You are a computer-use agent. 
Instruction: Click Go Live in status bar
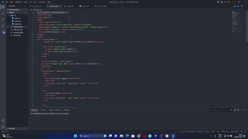coord(226,131)
